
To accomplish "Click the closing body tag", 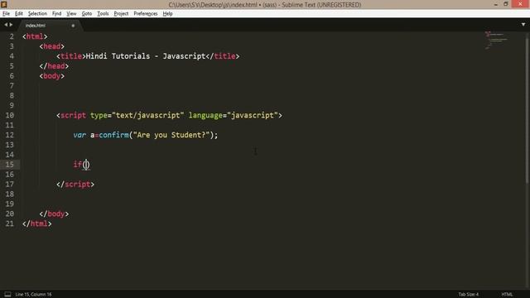I will [x=54, y=214].
